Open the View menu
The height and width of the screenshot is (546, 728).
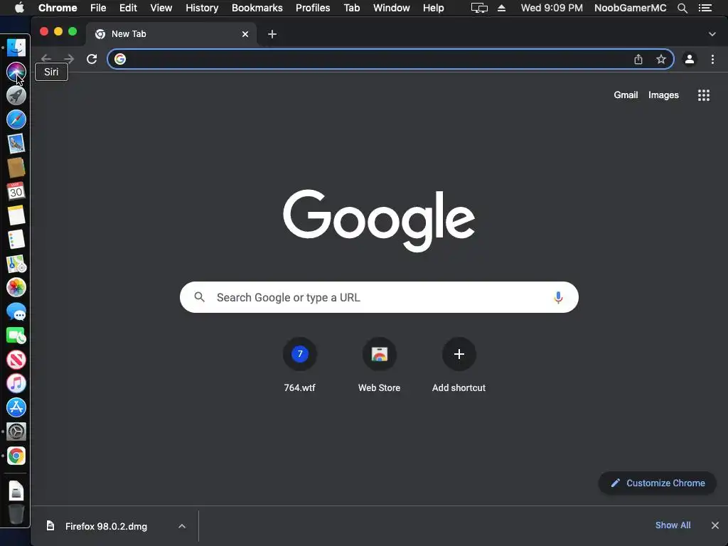161,8
